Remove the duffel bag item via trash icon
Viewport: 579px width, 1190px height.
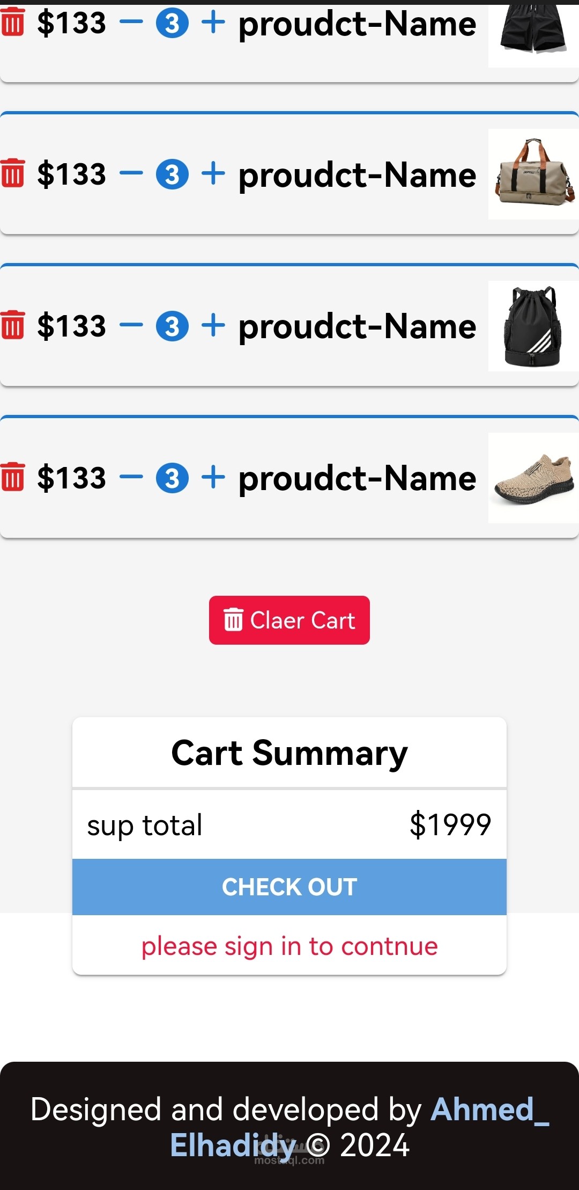pyautogui.click(x=13, y=173)
